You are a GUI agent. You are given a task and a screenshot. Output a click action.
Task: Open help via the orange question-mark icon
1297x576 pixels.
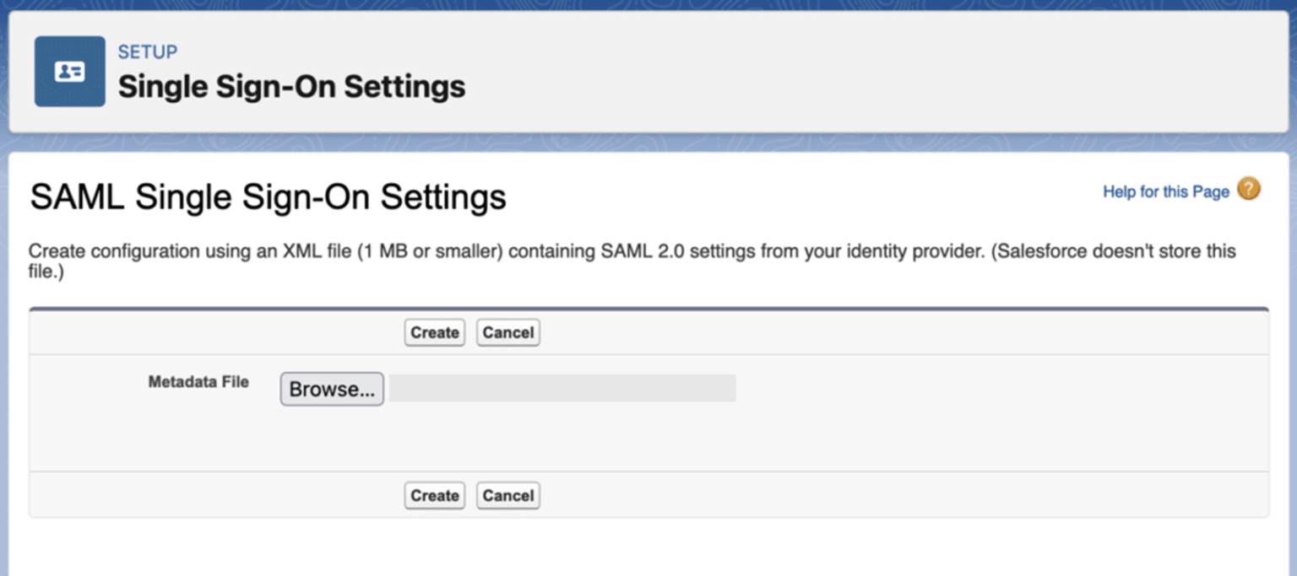tap(1249, 189)
